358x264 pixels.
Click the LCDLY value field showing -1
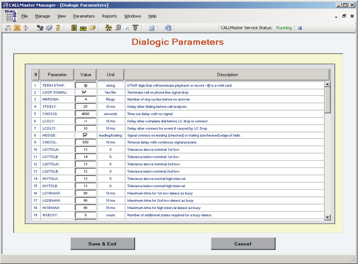click(86, 121)
